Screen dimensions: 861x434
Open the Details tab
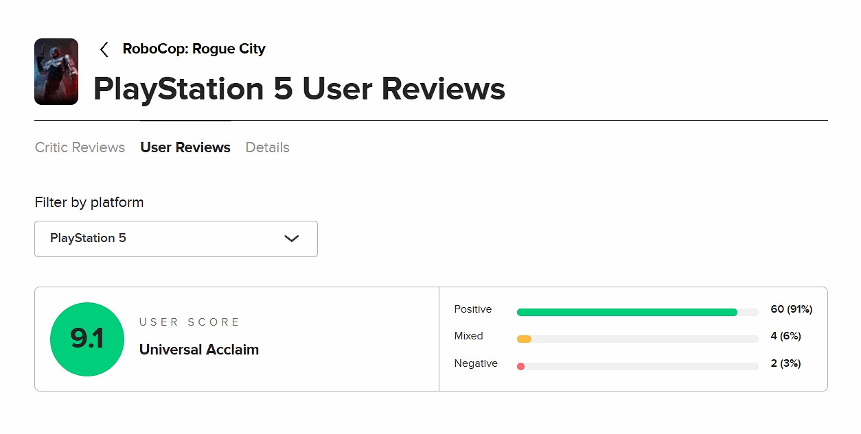267,147
